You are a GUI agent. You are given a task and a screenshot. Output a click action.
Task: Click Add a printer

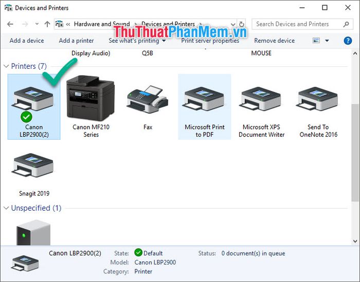[x=76, y=41]
